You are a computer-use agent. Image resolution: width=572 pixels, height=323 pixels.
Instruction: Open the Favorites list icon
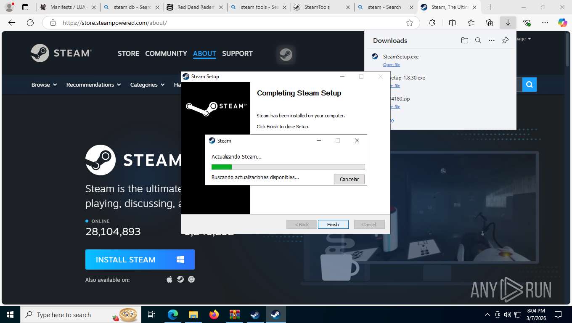[x=471, y=23]
